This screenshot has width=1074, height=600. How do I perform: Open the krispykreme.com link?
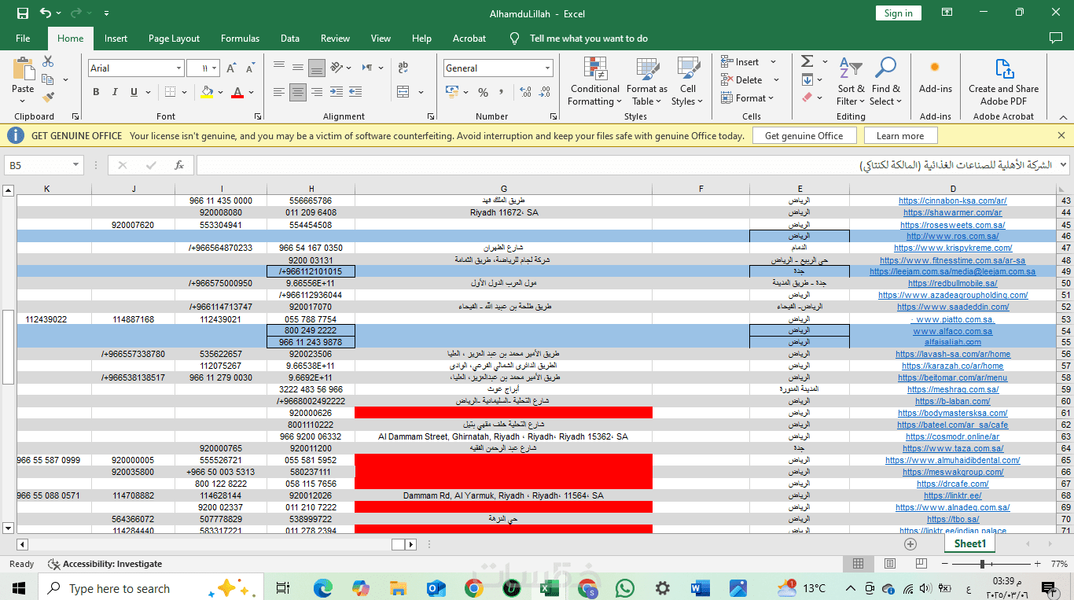point(953,248)
